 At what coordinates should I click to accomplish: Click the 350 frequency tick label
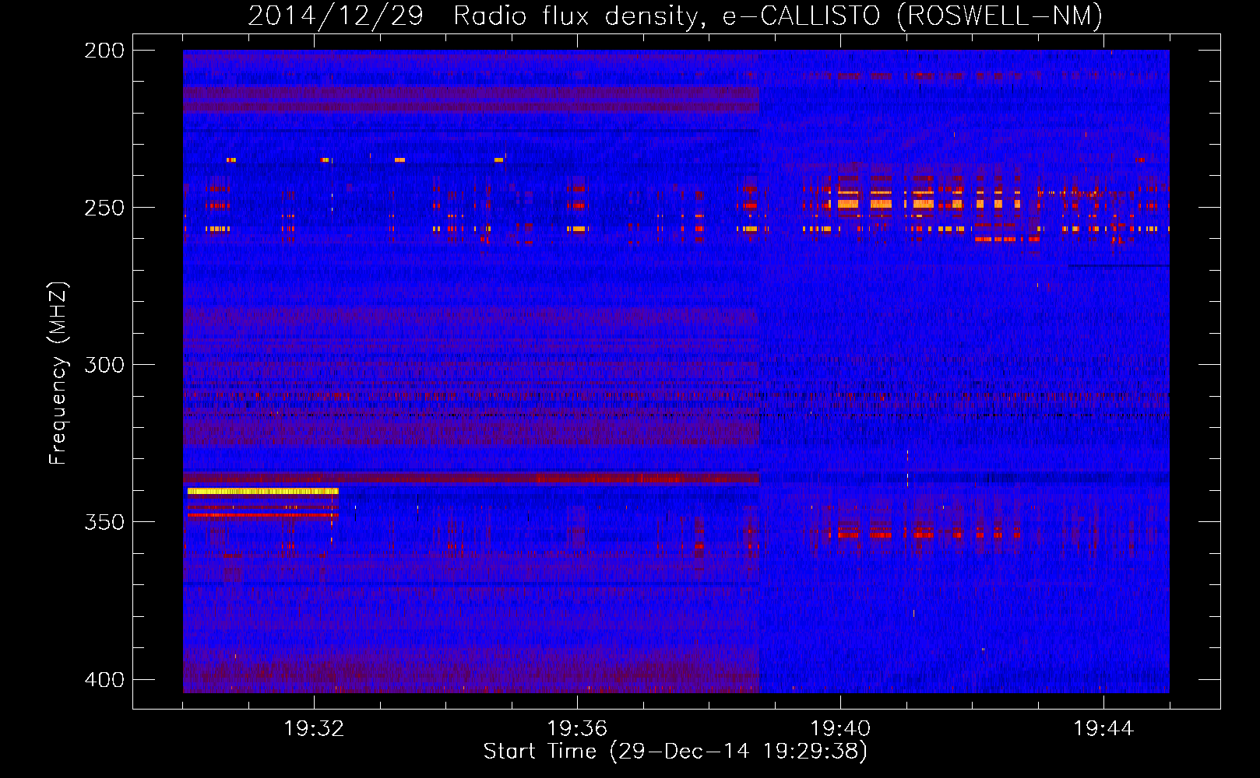click(x=104, y=522)
